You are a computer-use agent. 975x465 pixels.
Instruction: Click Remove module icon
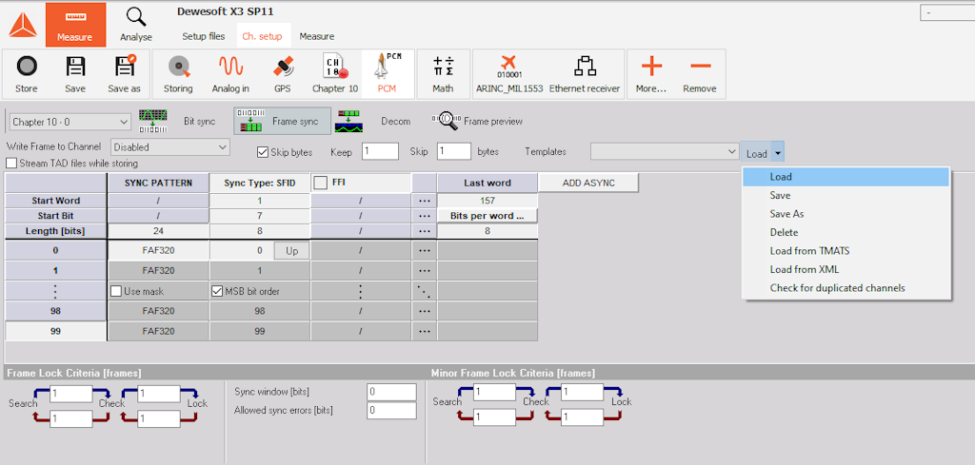(700, 73)
